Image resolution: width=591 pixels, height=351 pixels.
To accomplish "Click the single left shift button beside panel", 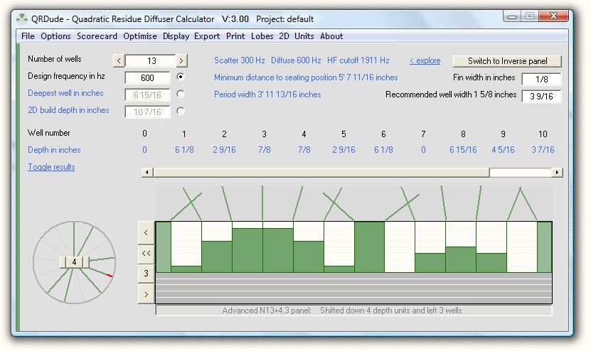I will 147,233.
